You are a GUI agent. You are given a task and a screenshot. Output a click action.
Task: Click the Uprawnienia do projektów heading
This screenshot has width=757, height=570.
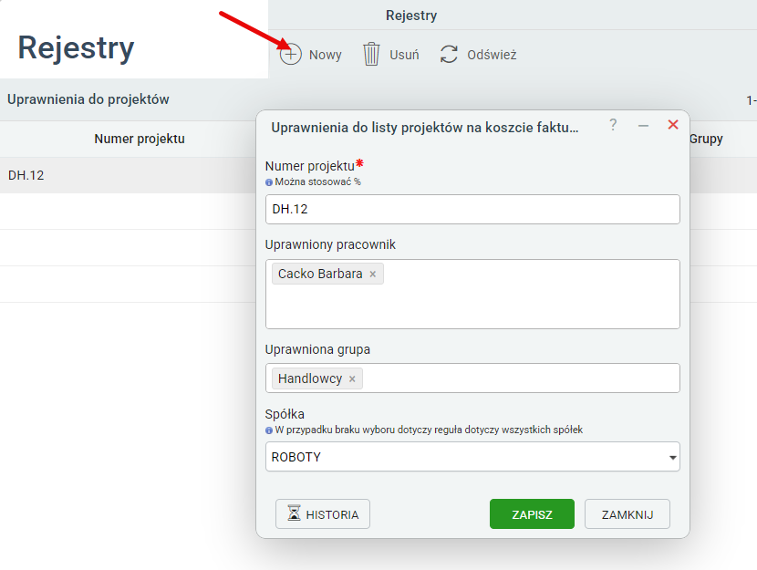tap(88, 98)
